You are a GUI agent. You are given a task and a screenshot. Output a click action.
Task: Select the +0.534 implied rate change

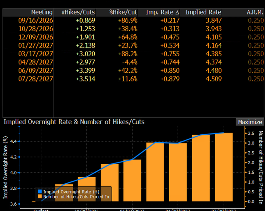170,46
